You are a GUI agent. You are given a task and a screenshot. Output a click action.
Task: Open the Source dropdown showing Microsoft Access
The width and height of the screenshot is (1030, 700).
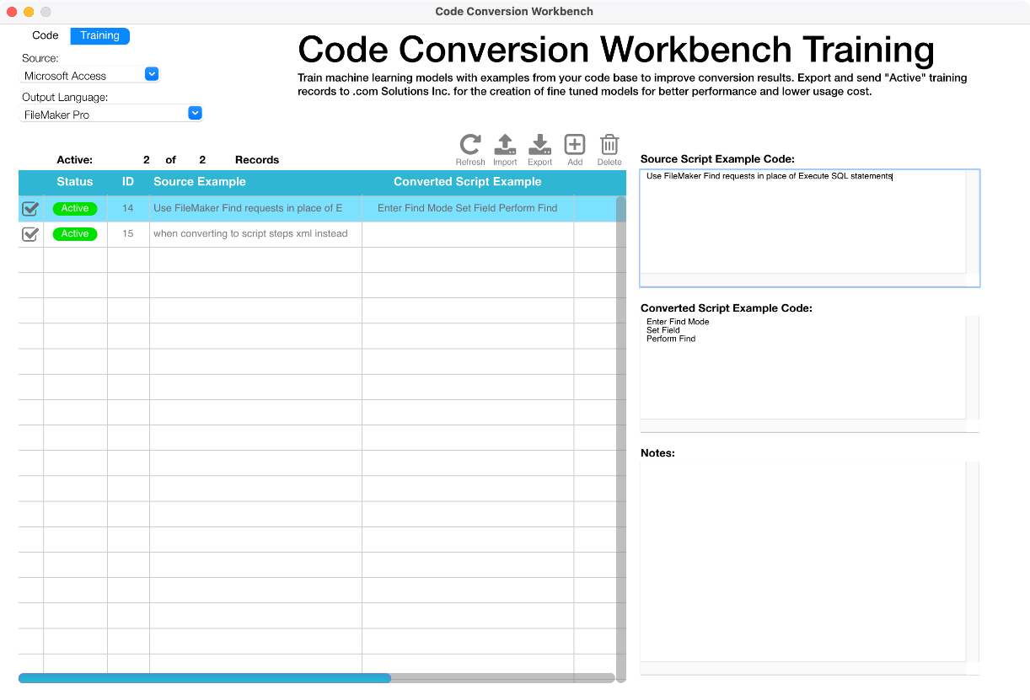pos(151,74)
